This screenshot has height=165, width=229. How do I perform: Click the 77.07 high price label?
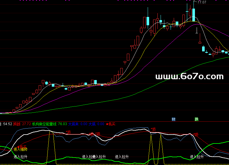202,2
